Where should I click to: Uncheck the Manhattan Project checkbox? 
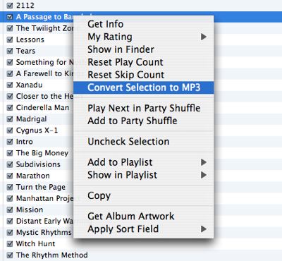[10, 198]
